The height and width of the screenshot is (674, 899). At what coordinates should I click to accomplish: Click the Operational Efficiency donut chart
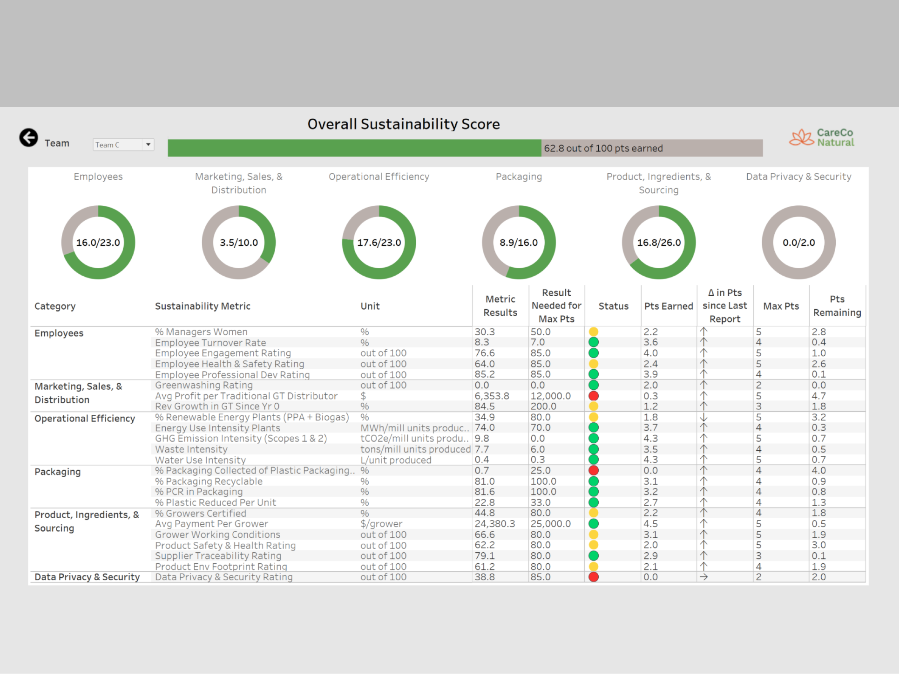(379, 242)
